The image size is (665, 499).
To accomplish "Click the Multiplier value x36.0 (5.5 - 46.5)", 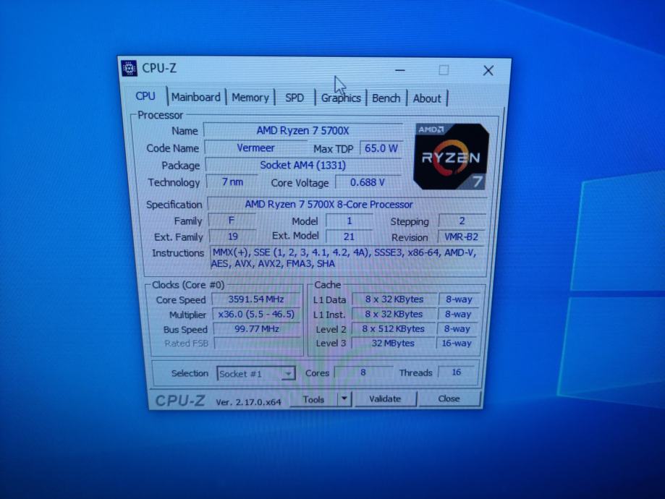I will [x=257, y=314].
